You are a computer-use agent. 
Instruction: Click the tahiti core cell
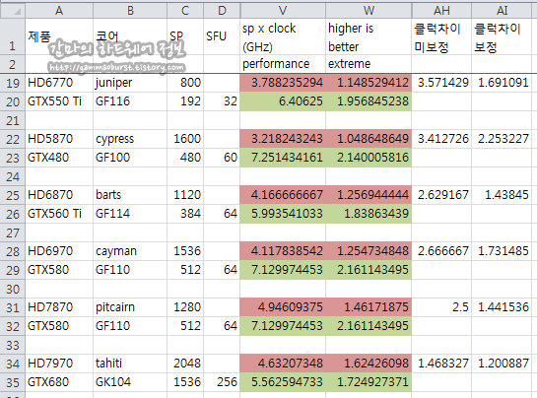(130, 364)
